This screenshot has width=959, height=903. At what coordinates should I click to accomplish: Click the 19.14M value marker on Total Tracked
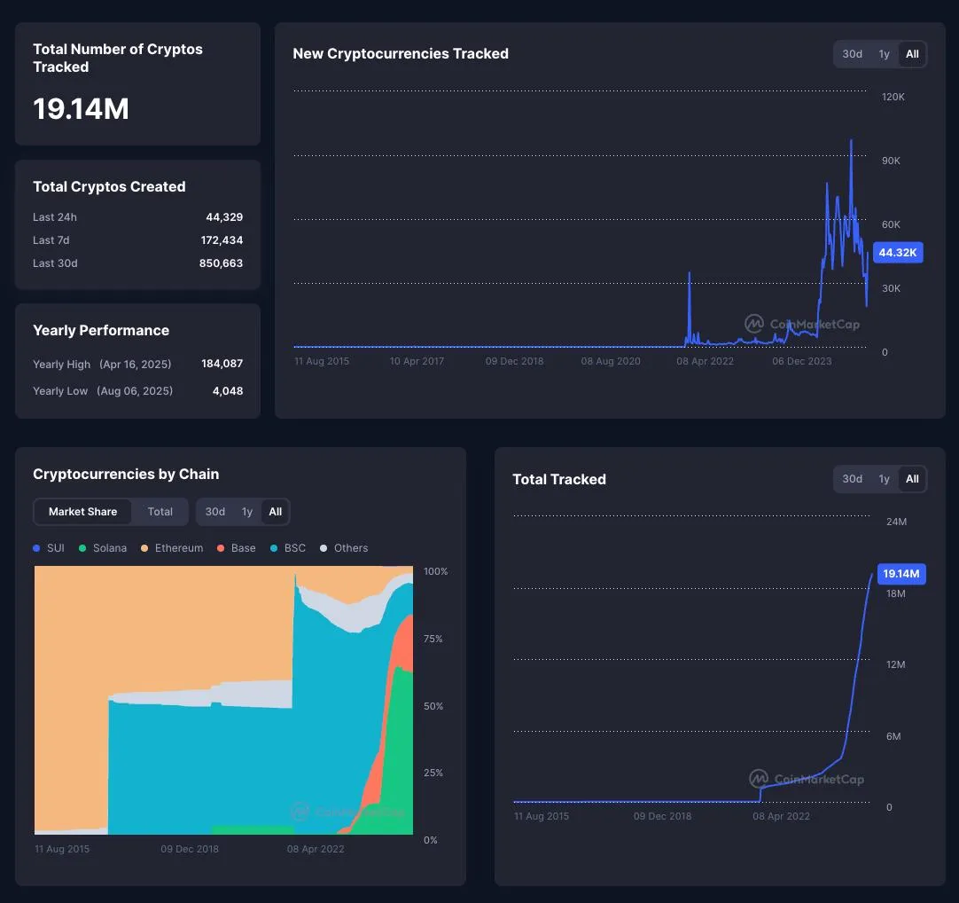click(901, 574)
